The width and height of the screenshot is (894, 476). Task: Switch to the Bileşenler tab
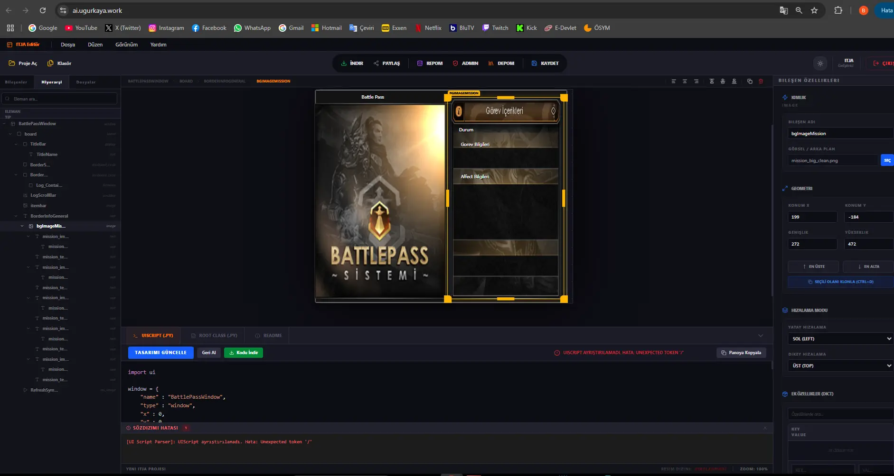[x=16, y=82]
